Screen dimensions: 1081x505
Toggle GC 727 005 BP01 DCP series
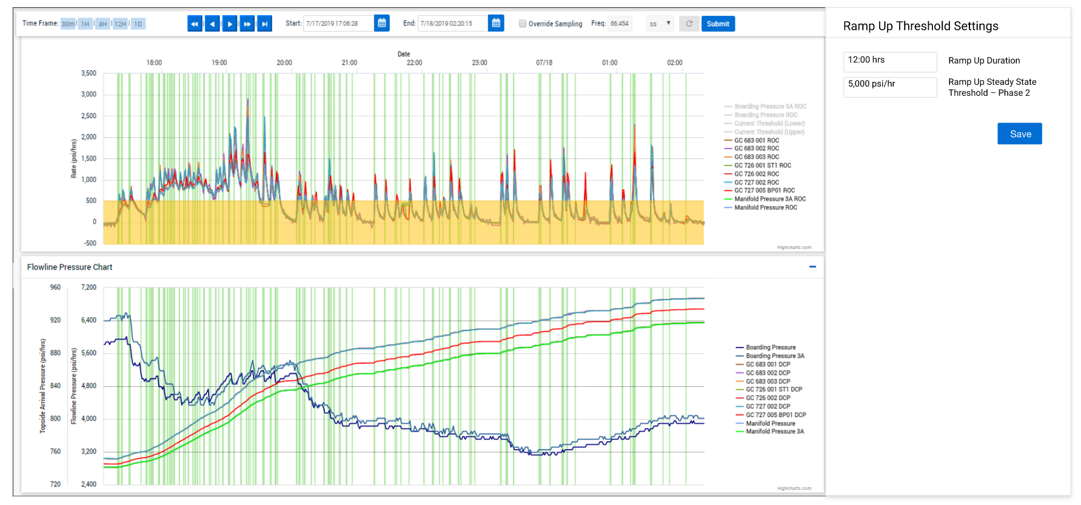pos(771,415)
